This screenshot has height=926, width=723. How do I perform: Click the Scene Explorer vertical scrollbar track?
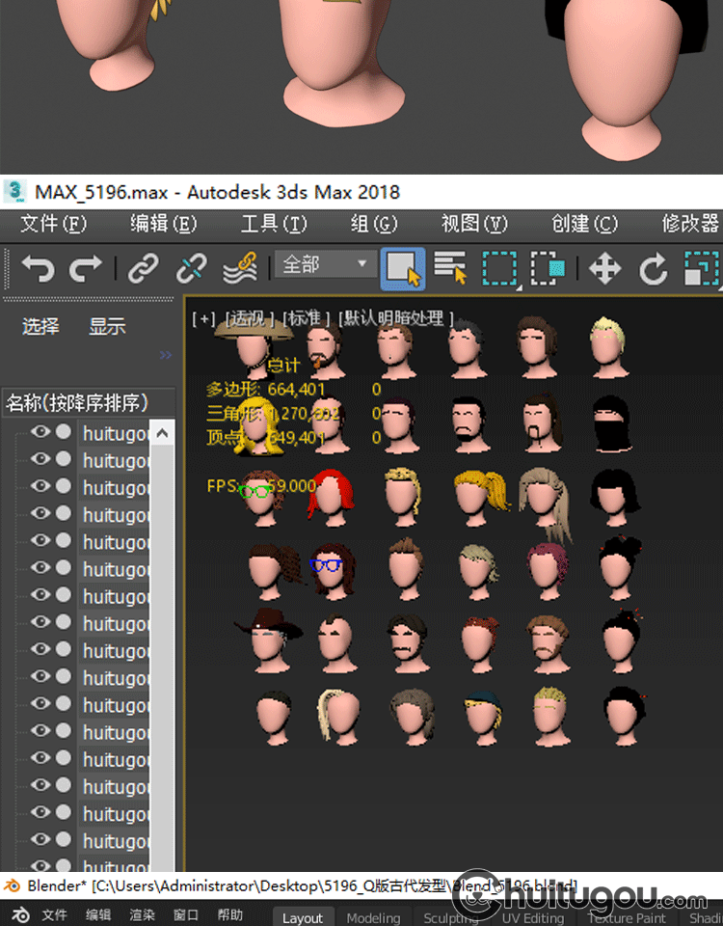point(162,659)
